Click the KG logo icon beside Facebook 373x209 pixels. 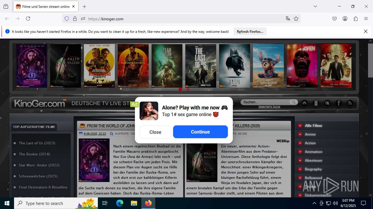coord(327,103)
